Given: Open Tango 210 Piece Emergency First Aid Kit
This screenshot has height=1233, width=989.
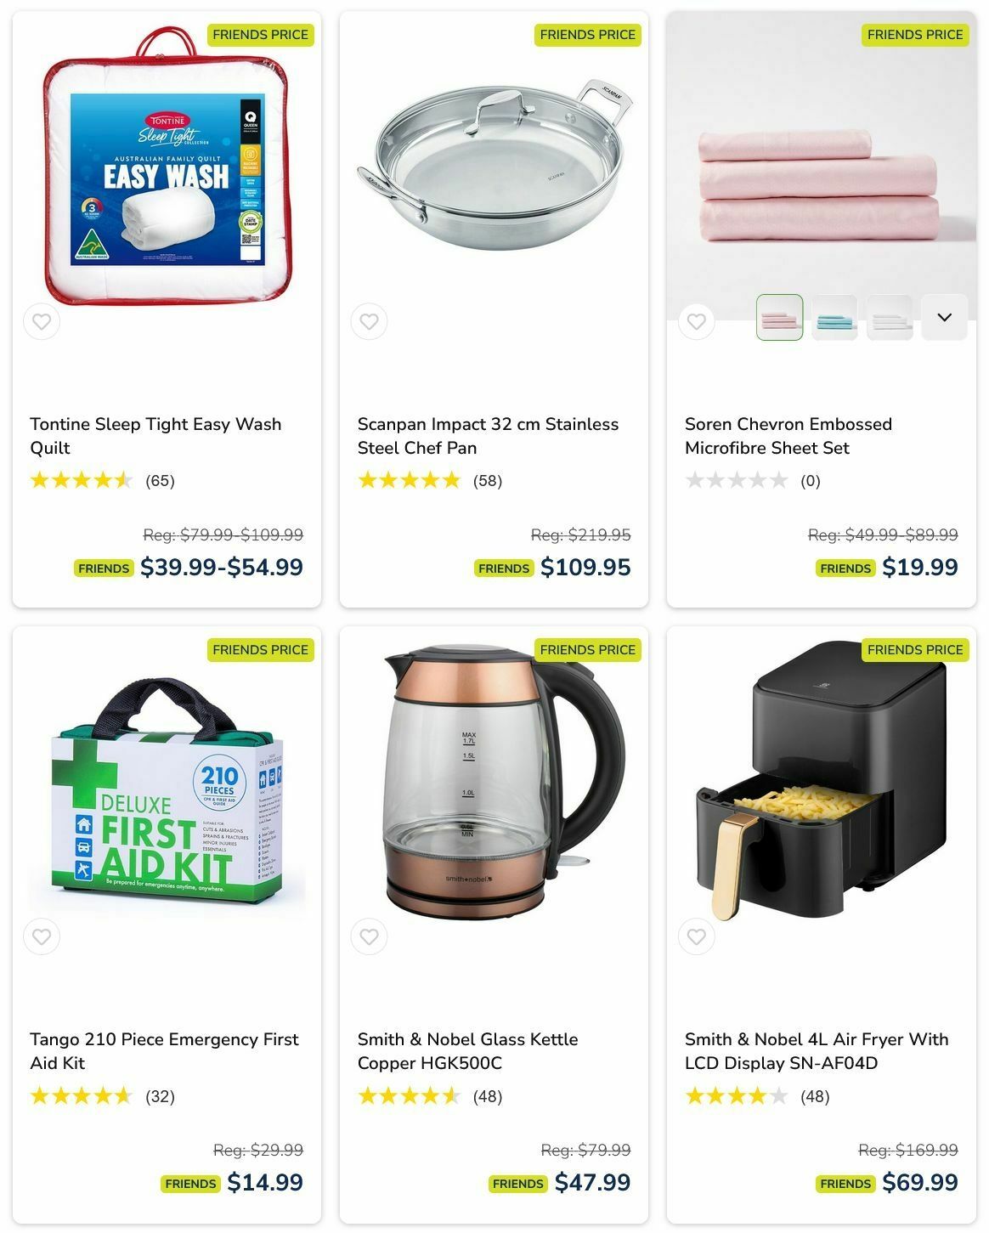Looking at the screenshot, I should pyautogui.click(x=164, y=1051).
